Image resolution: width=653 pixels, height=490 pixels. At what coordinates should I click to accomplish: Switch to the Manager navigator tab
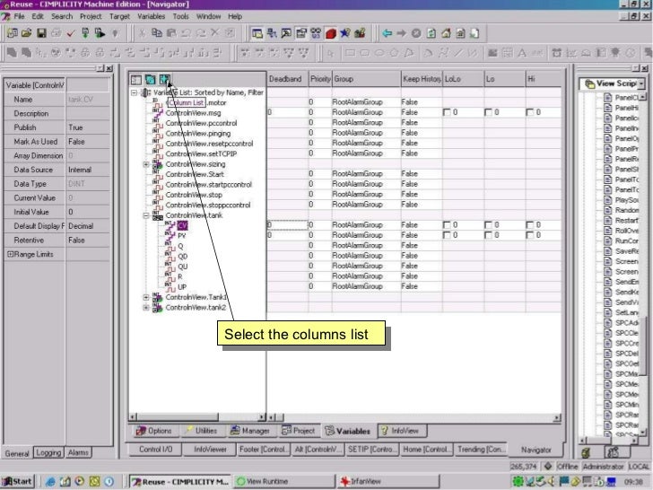[x=252, y=431]
